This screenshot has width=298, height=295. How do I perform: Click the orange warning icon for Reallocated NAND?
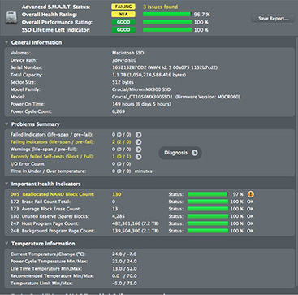[251, 194]
